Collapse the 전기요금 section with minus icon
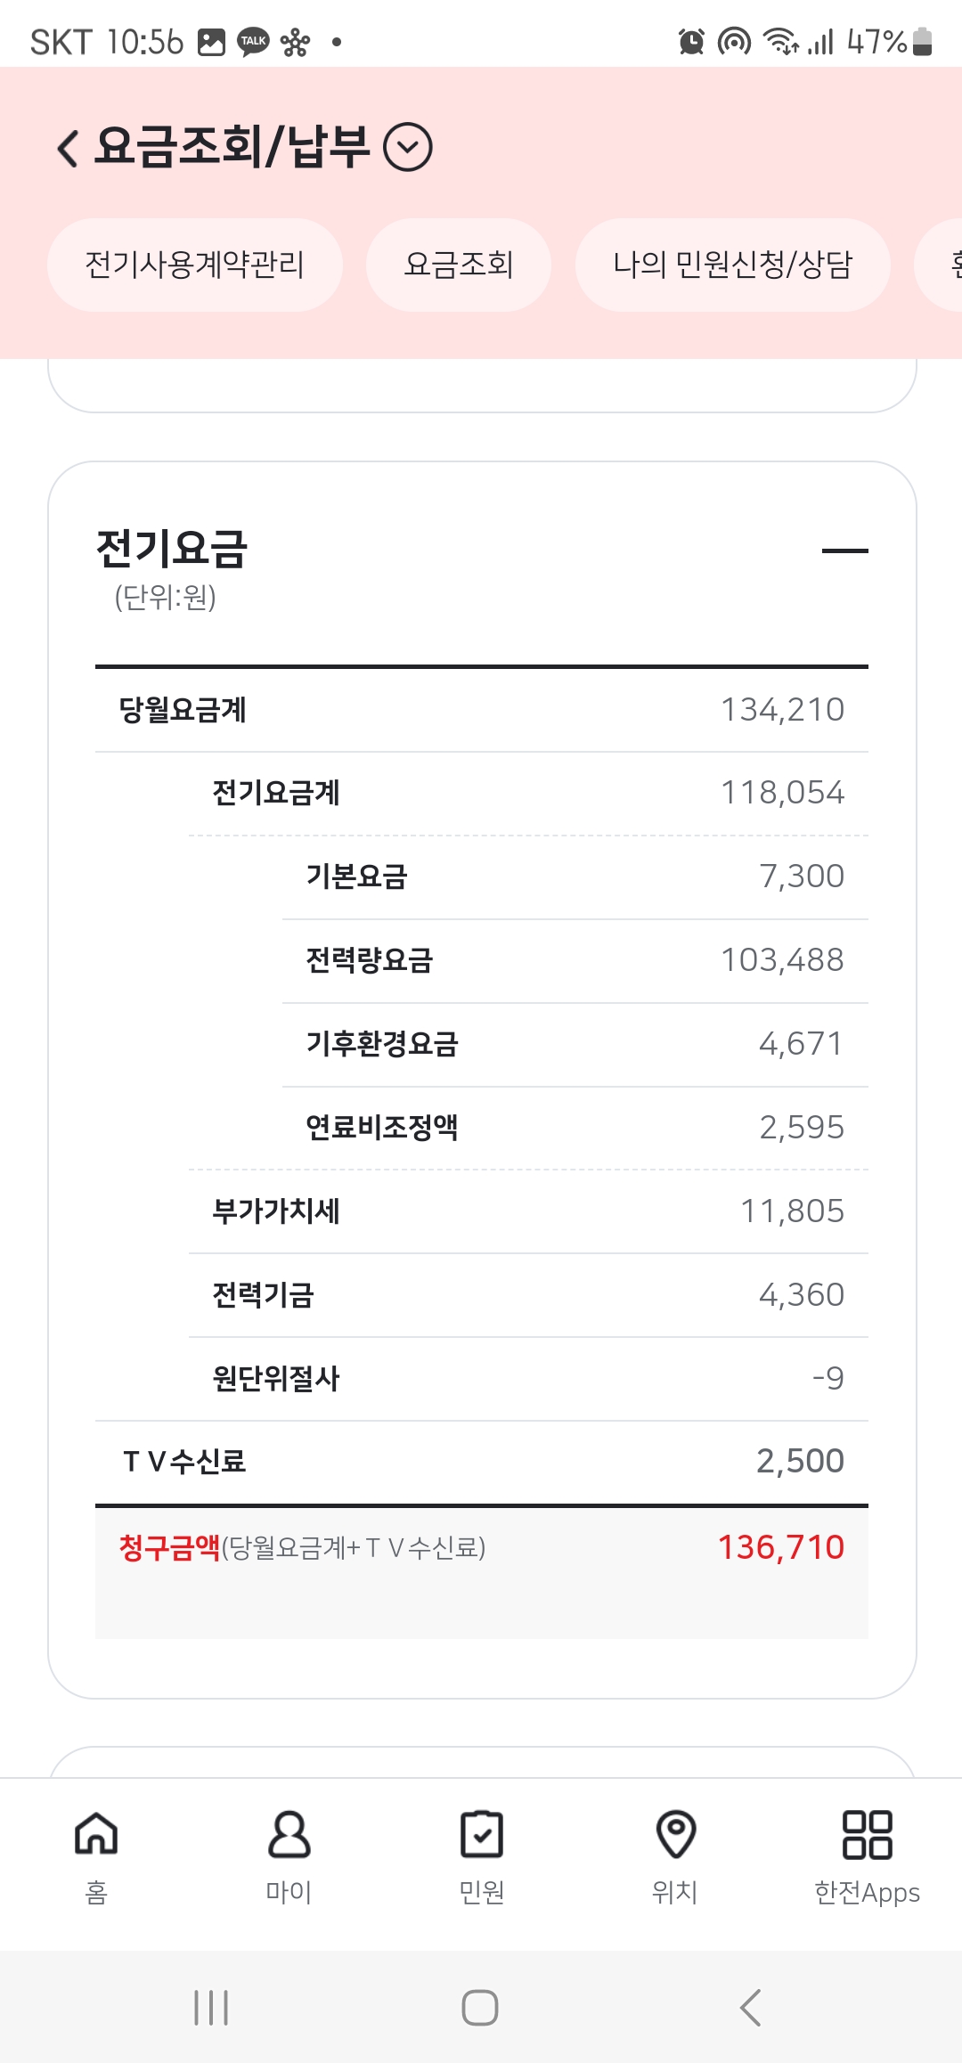Screen dimensions: 962x2063 pos(844,550)
